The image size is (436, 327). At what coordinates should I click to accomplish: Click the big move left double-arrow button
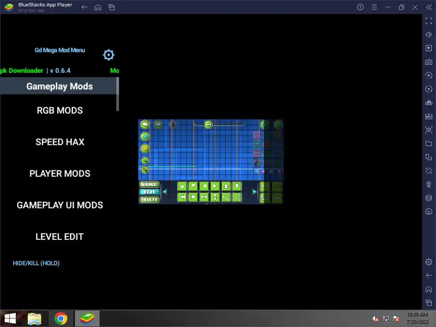click(x=182, y=197)
